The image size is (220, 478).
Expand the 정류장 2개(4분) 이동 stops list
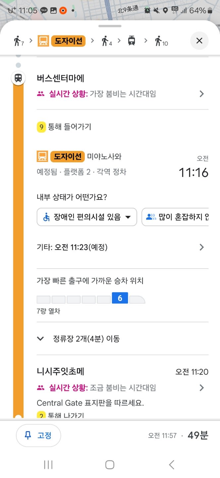click(x=123, y=339)
